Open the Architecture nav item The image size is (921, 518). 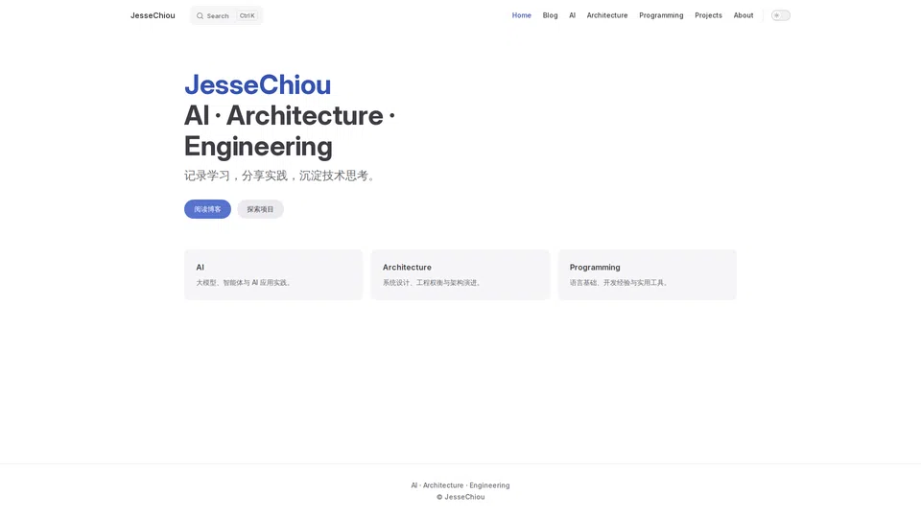click(607, 15)
